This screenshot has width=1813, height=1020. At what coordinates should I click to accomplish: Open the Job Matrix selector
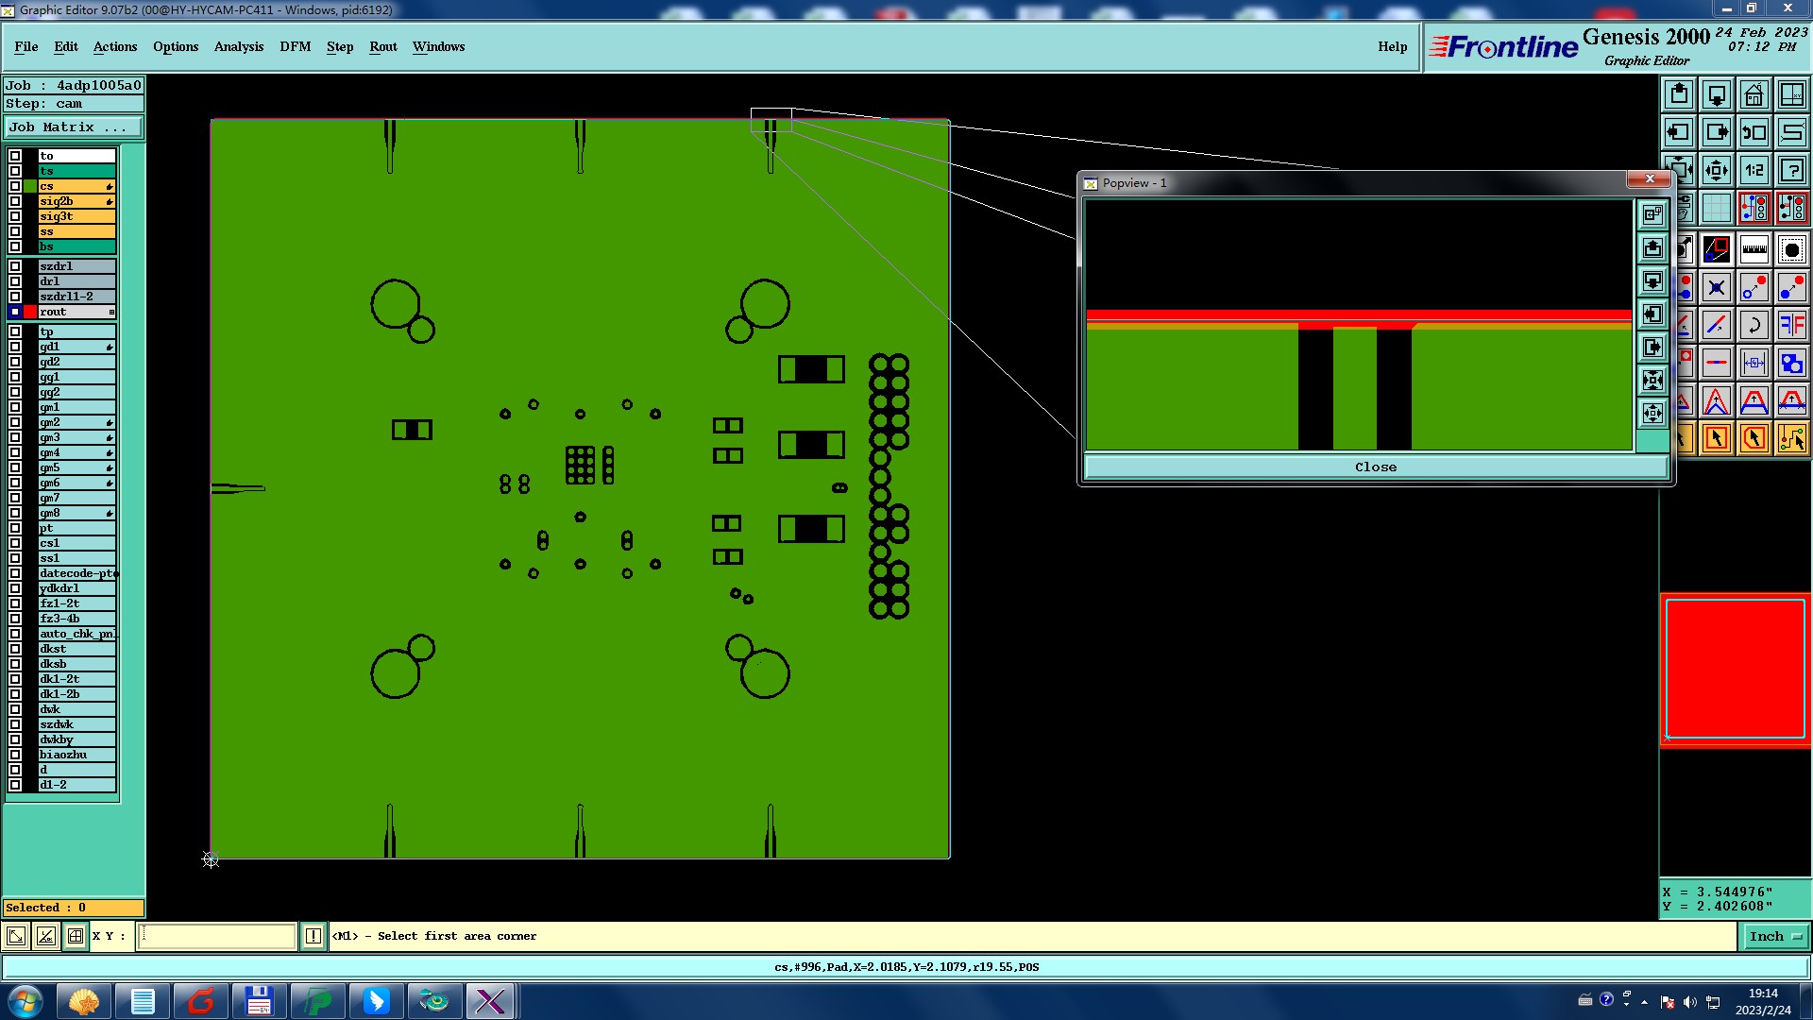coord(74,127)
